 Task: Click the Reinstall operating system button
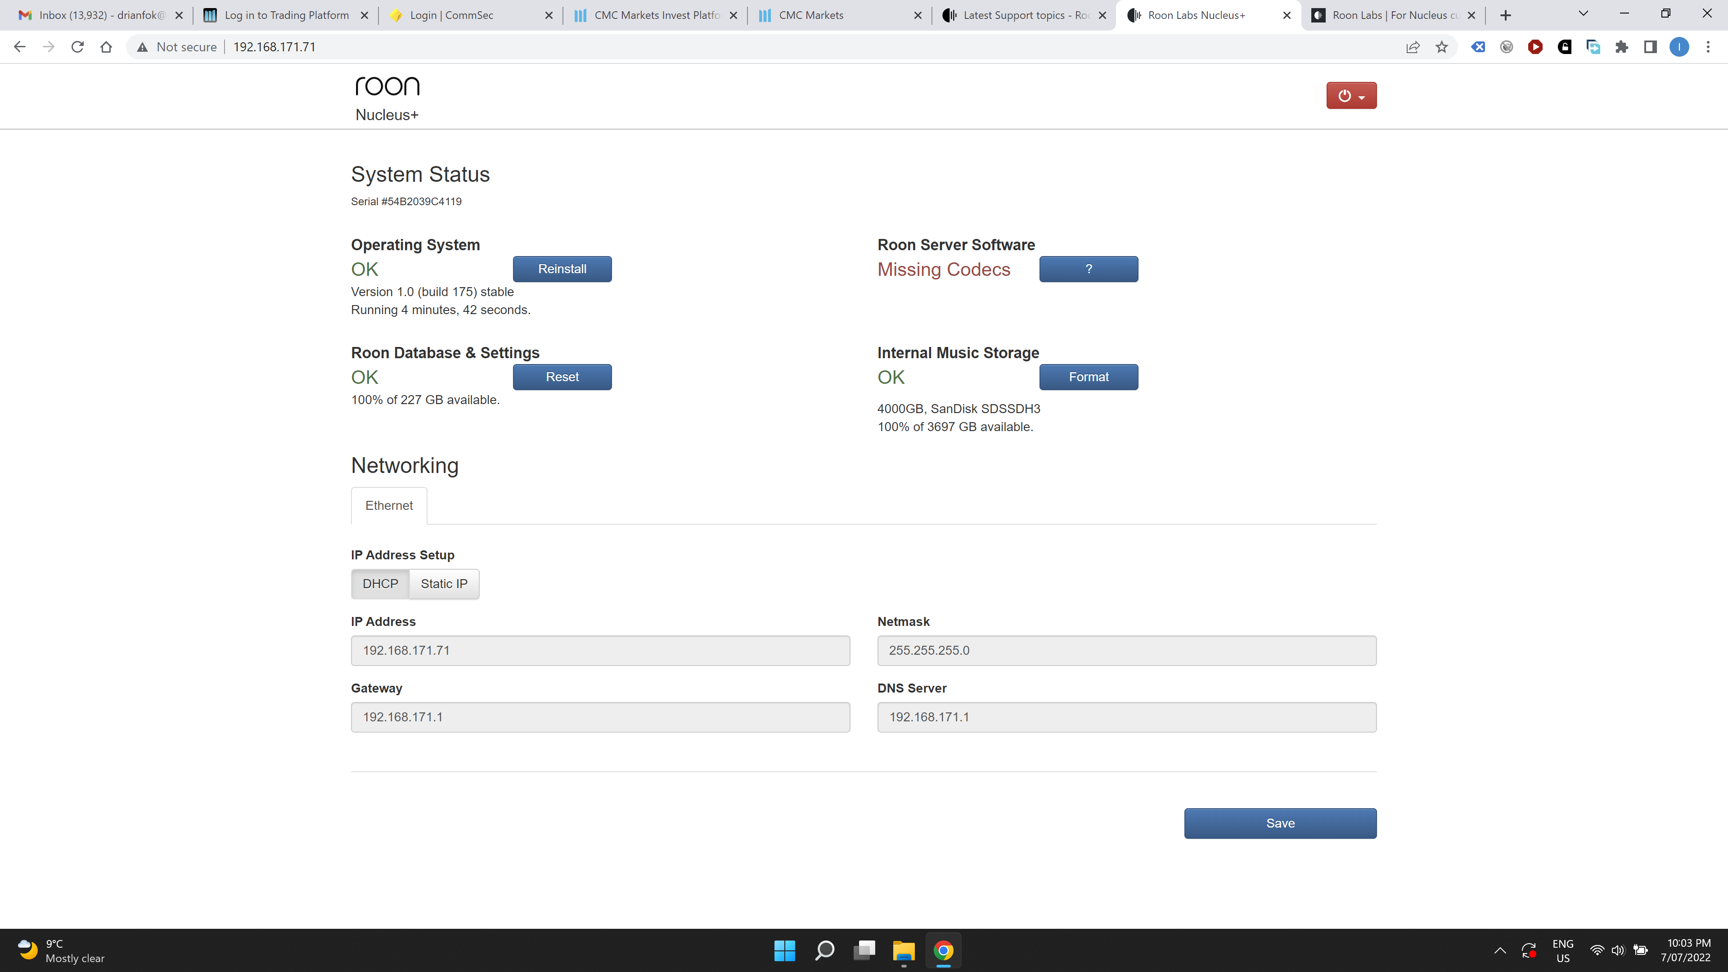562,269
